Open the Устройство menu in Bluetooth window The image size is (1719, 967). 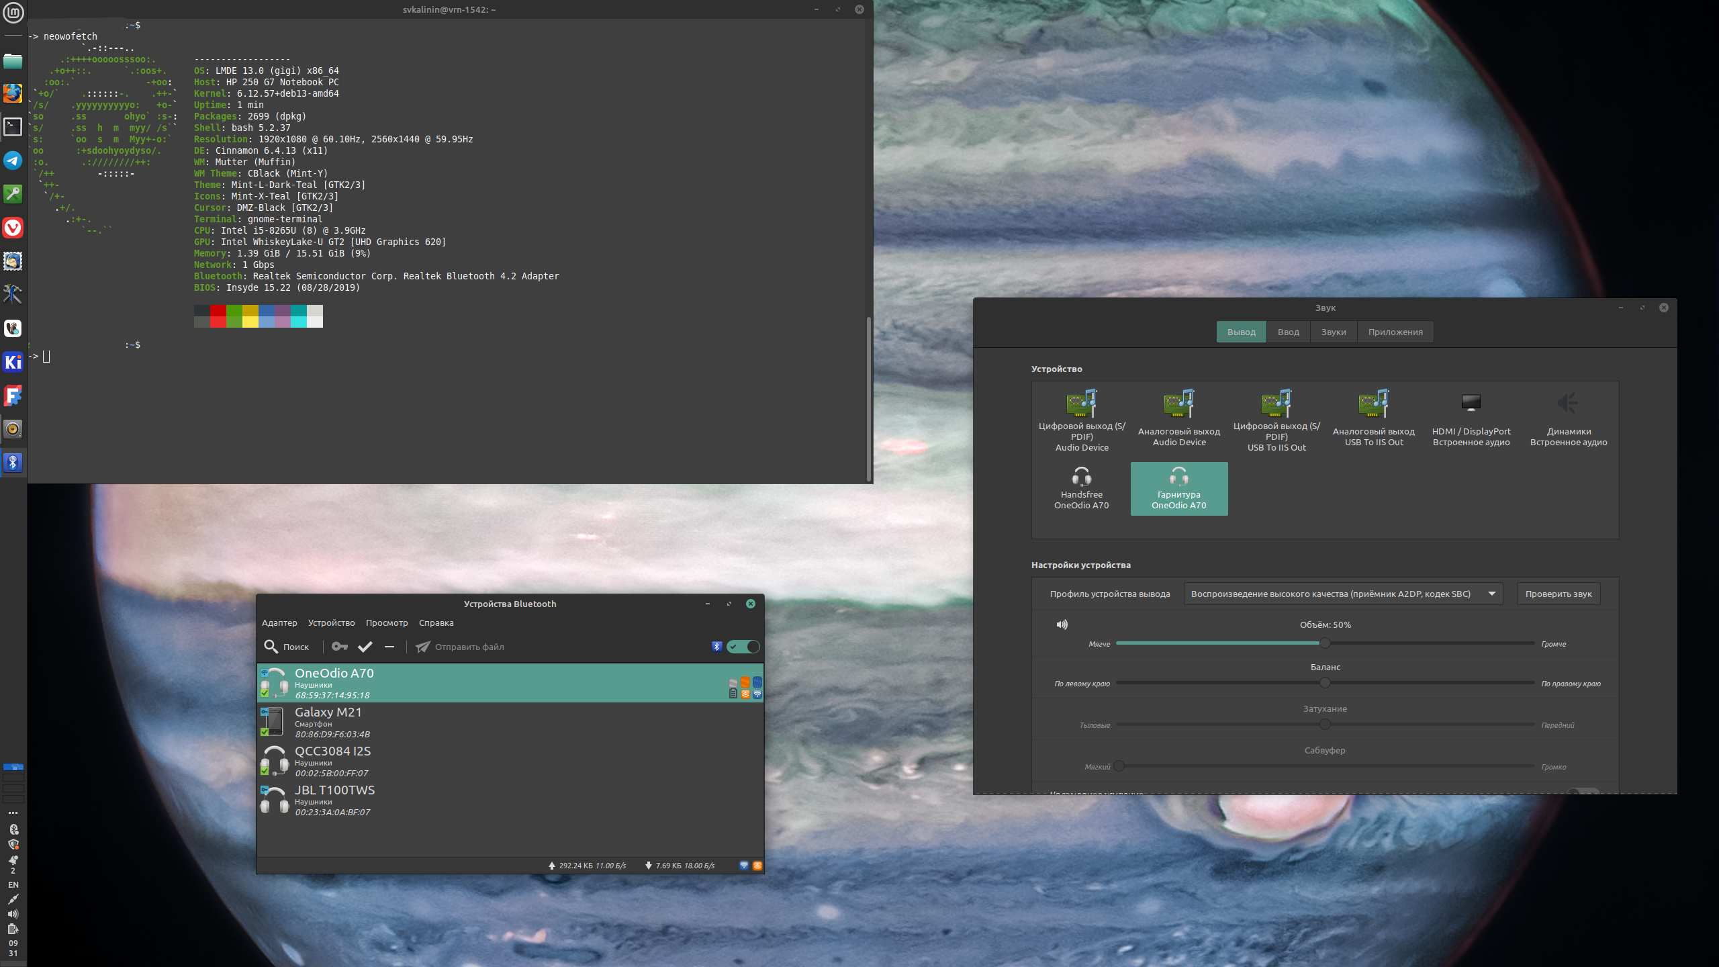tap(331, 623)
